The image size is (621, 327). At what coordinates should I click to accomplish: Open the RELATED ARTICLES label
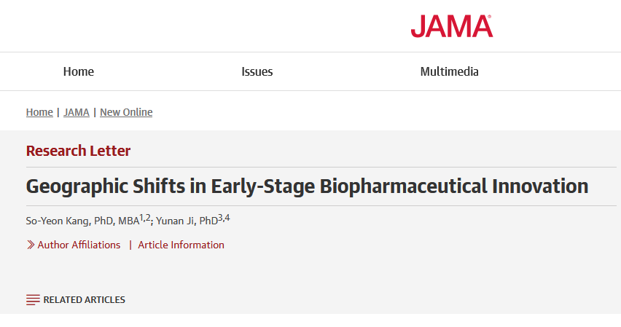point(84,299)
